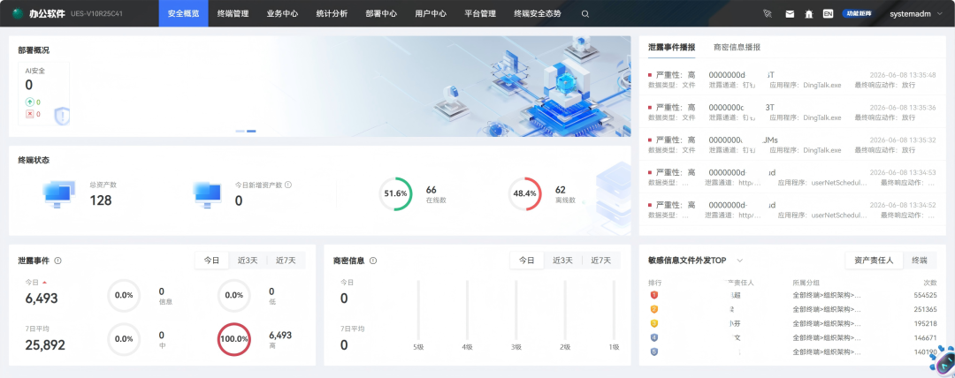Open the 统计分析 menu
The width and height of the screenshot is (955, 378).
(x=332, y=13)
